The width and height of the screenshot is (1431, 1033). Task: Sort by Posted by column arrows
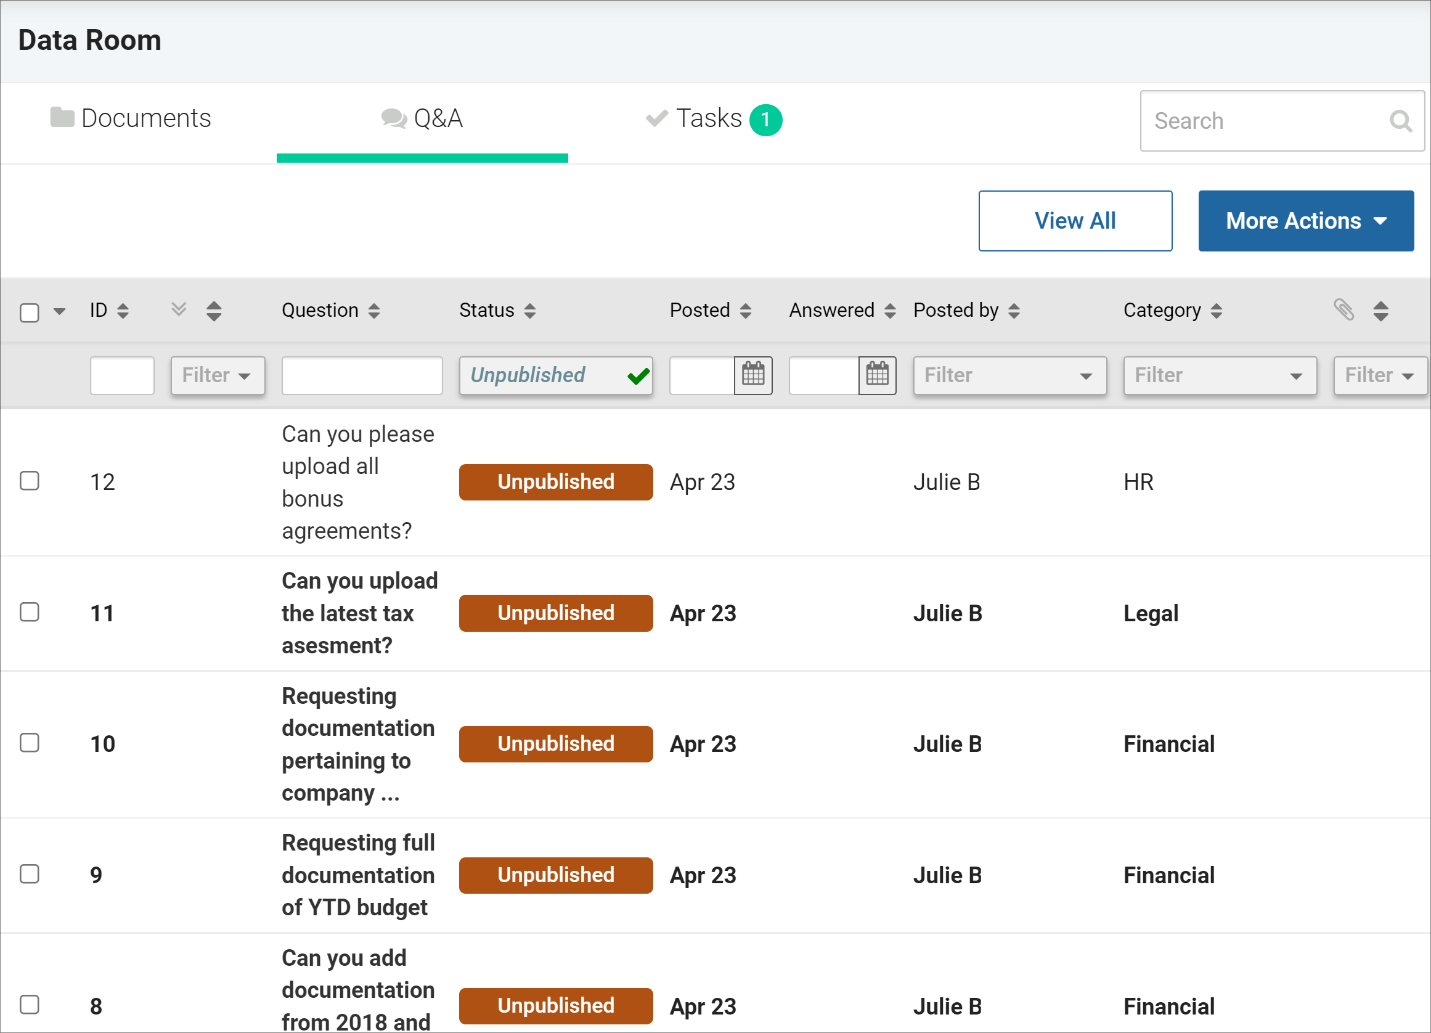[1013, 311]
